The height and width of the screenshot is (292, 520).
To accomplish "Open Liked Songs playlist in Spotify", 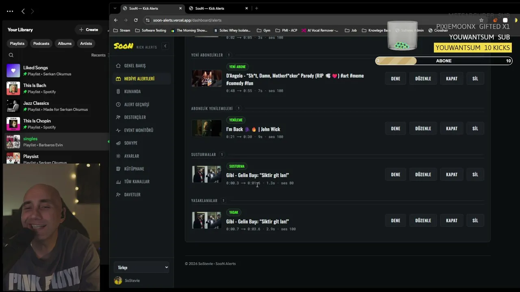I will click(x=57, y=71).
